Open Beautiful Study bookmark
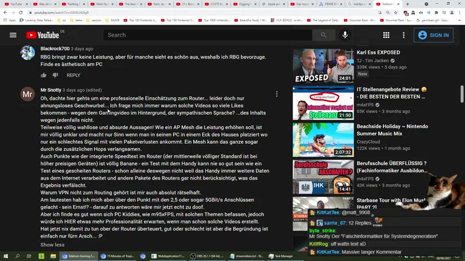Viewport: 465px width, 261px height. (250, 20)
